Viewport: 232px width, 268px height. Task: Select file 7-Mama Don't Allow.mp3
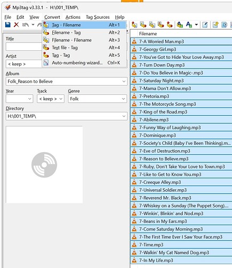[x=181, y=88]
